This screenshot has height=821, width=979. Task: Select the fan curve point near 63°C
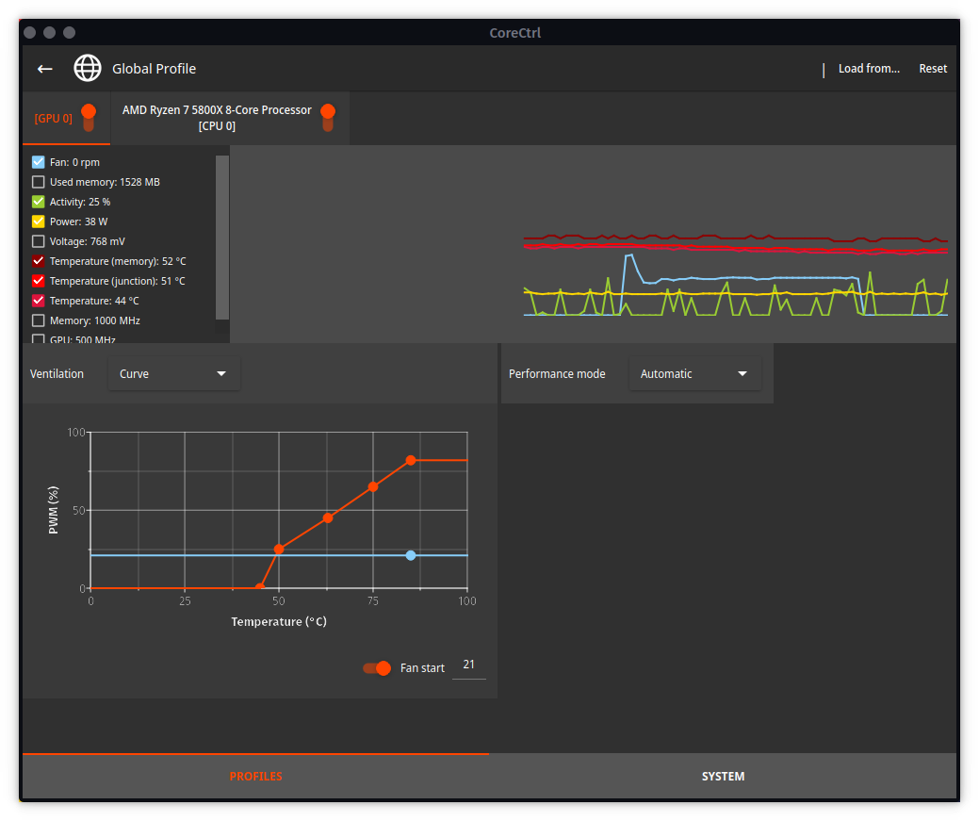point(328,518)
